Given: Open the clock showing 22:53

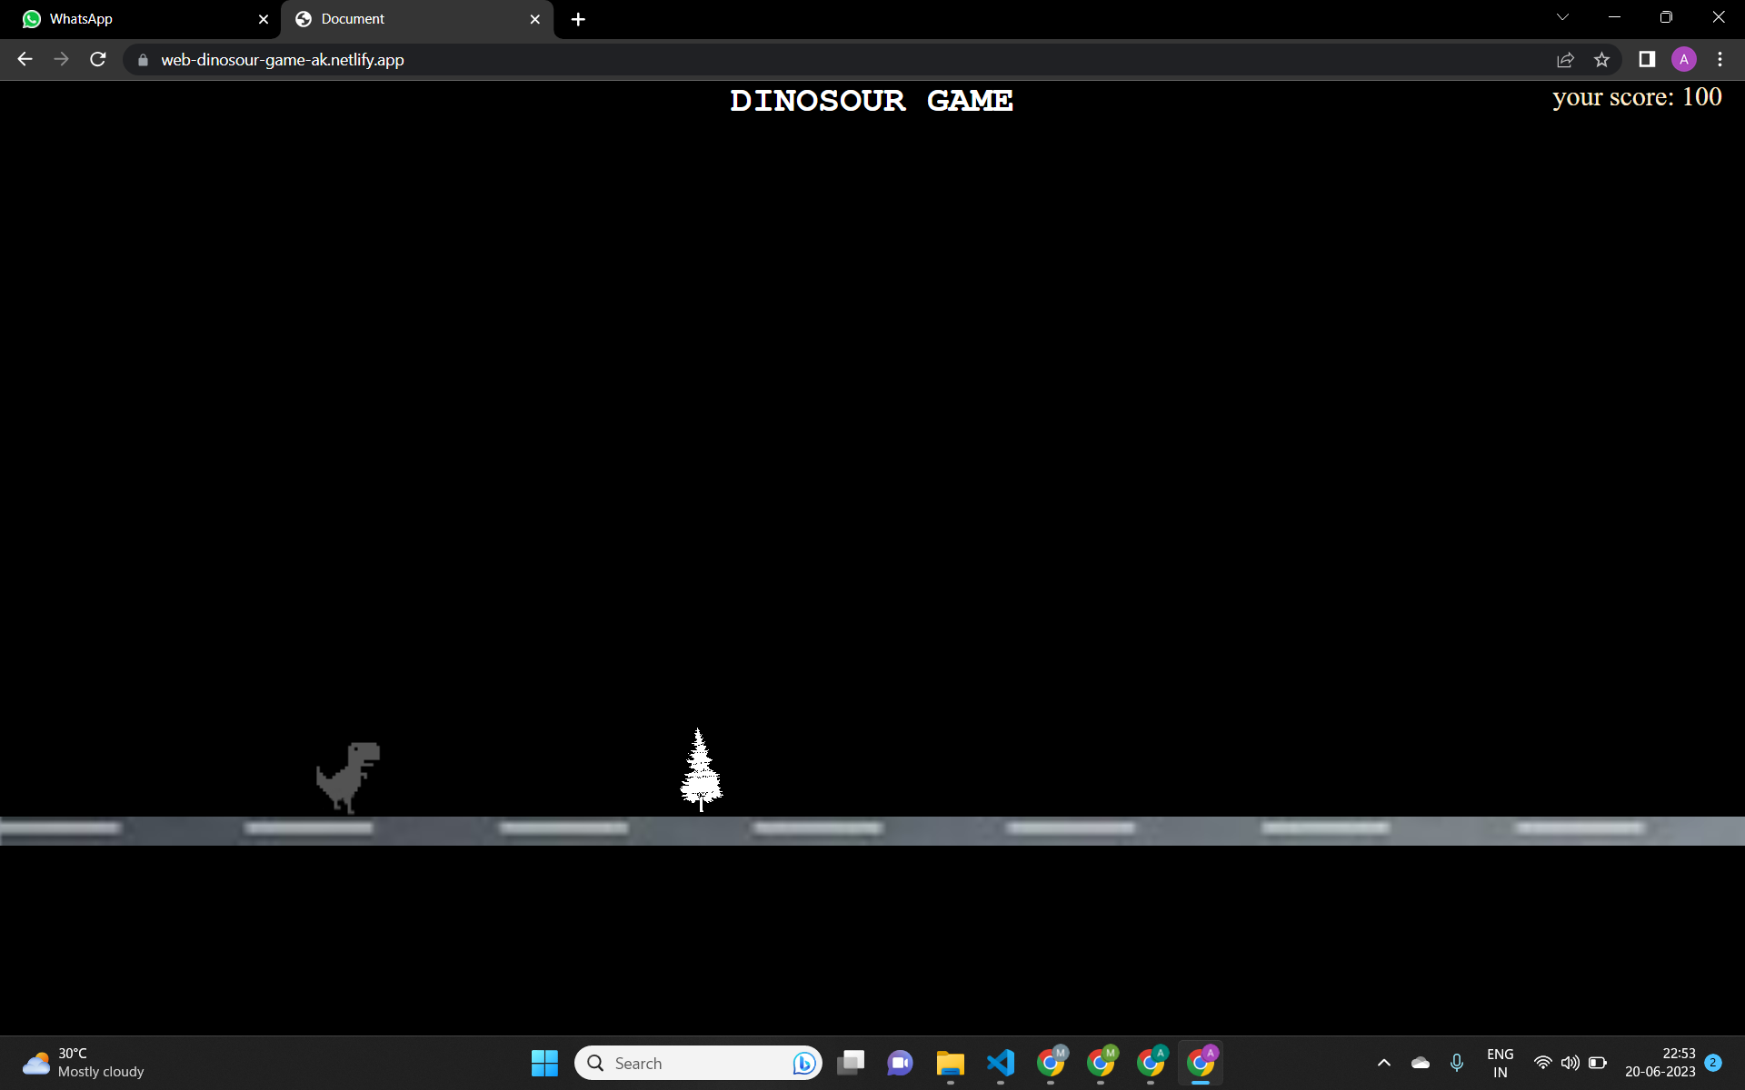Looking at the screenshot, I should 1660,1063.
